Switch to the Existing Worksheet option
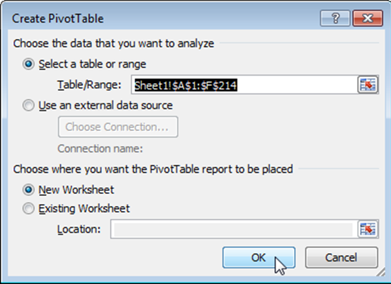The width and height of the screenshot is (391, 284). click(28, 208)
